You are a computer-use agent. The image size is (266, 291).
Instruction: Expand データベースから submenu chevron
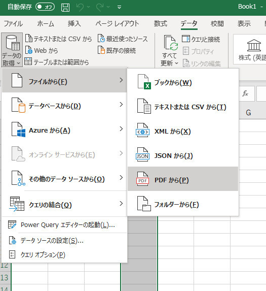[x=121, y=105]
